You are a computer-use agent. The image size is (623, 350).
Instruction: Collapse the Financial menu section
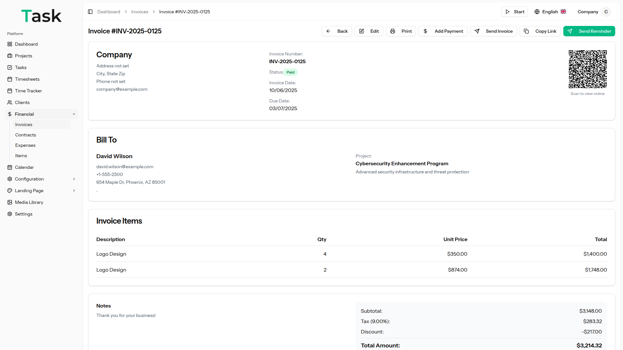(x=74, y=114)
